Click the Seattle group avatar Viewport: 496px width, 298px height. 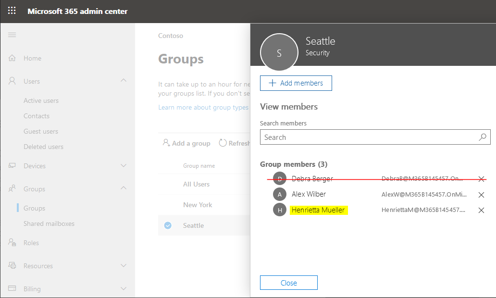tap(279, 52)
